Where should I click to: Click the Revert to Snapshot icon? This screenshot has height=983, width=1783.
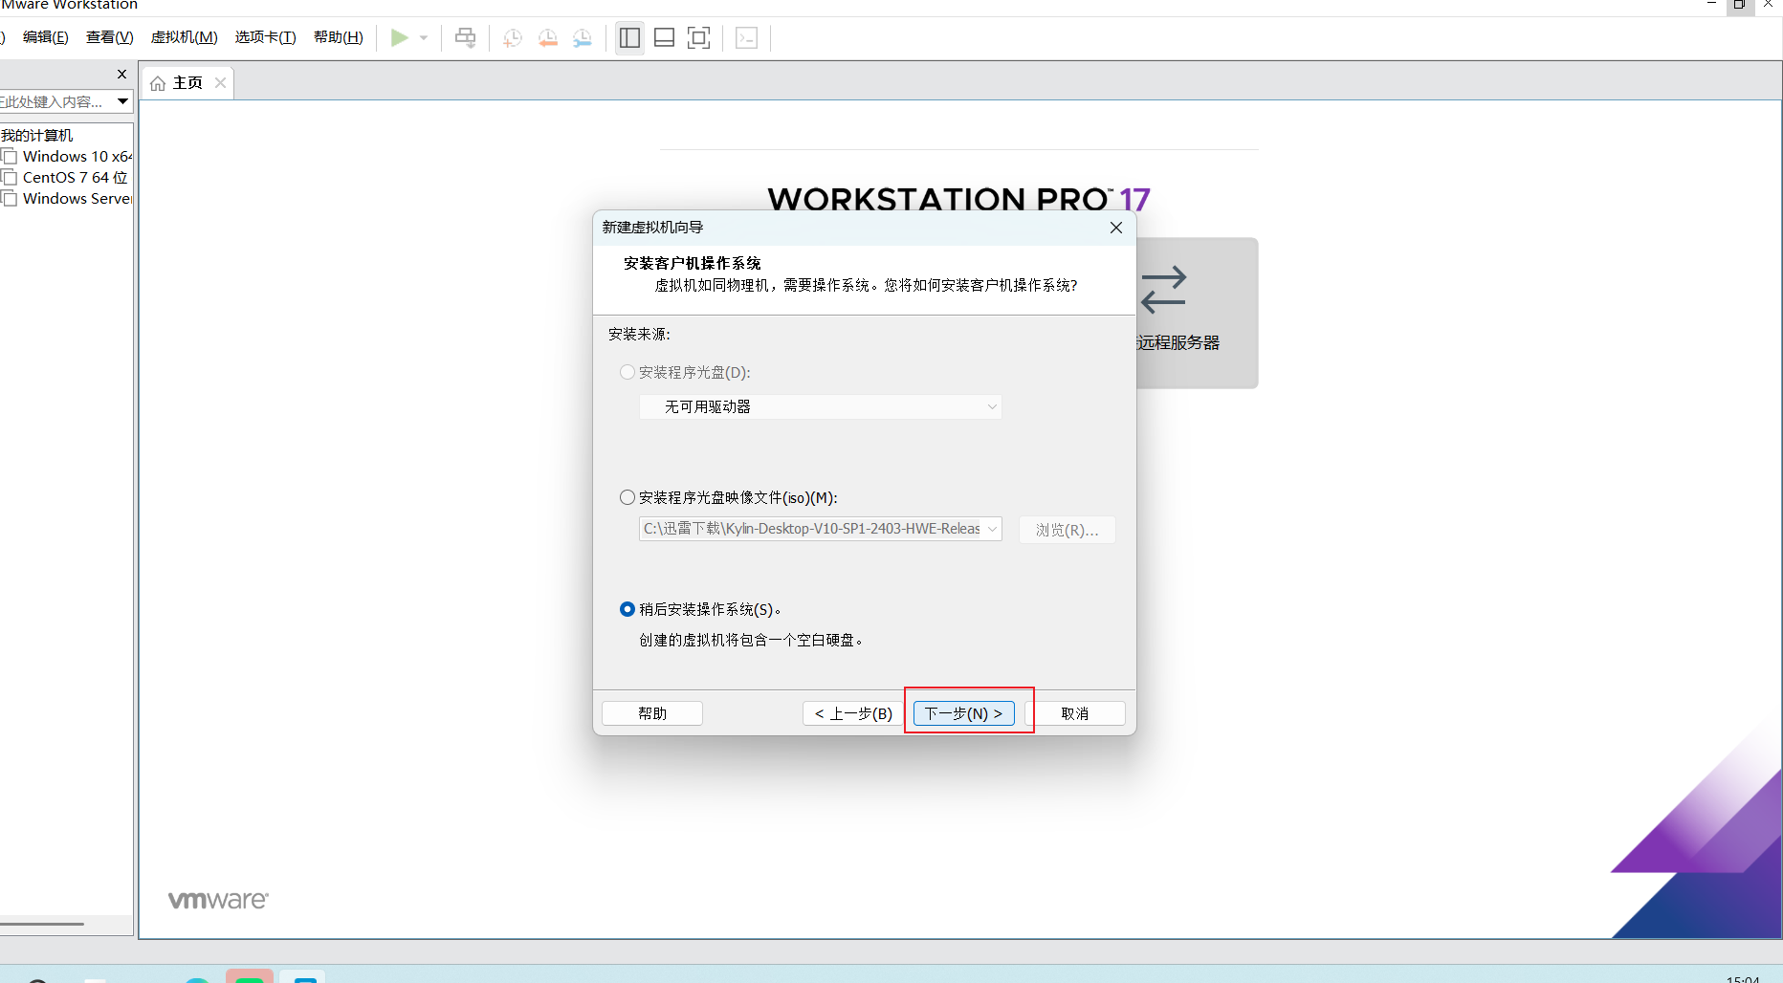pos(547,38)
